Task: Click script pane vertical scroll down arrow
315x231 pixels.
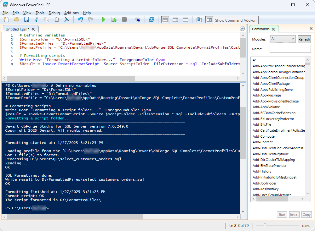Action: point(243,73)
